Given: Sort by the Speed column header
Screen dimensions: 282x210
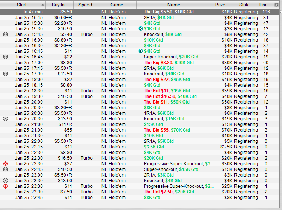Looking at the screenshot, I should click(x=87, y=4).
